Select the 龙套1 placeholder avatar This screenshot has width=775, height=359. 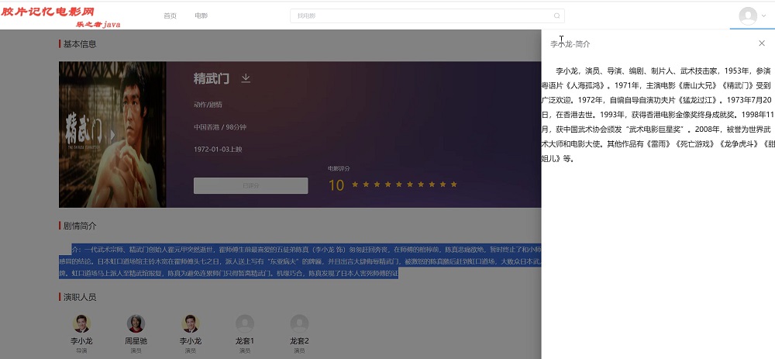click(x=245, y=323)
